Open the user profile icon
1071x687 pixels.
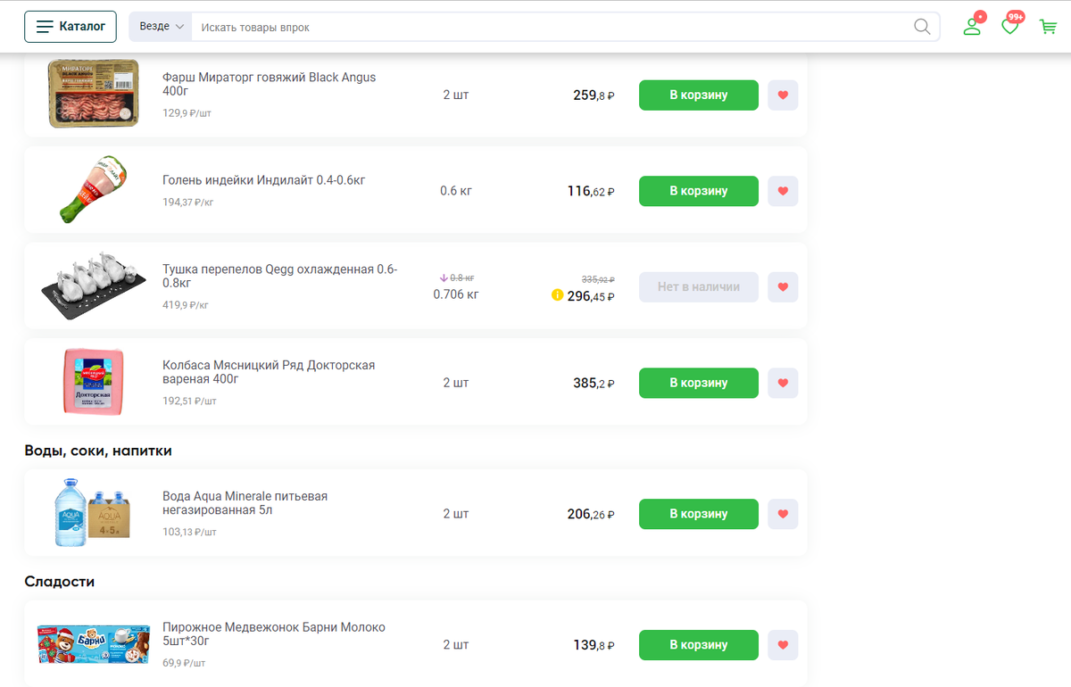pos(973,26)
